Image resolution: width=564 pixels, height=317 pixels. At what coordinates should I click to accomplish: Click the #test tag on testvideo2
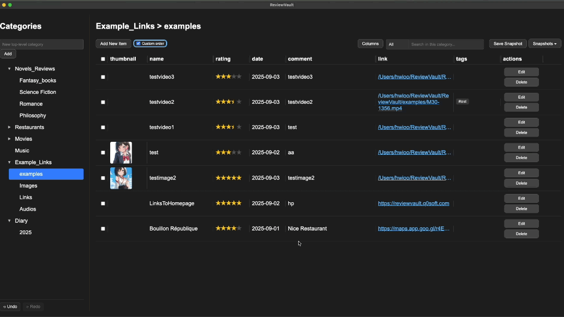[x=462, y=102]
